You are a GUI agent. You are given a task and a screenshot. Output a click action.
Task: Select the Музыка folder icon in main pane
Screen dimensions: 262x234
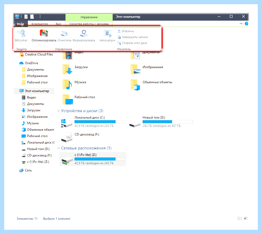[67, 85]
